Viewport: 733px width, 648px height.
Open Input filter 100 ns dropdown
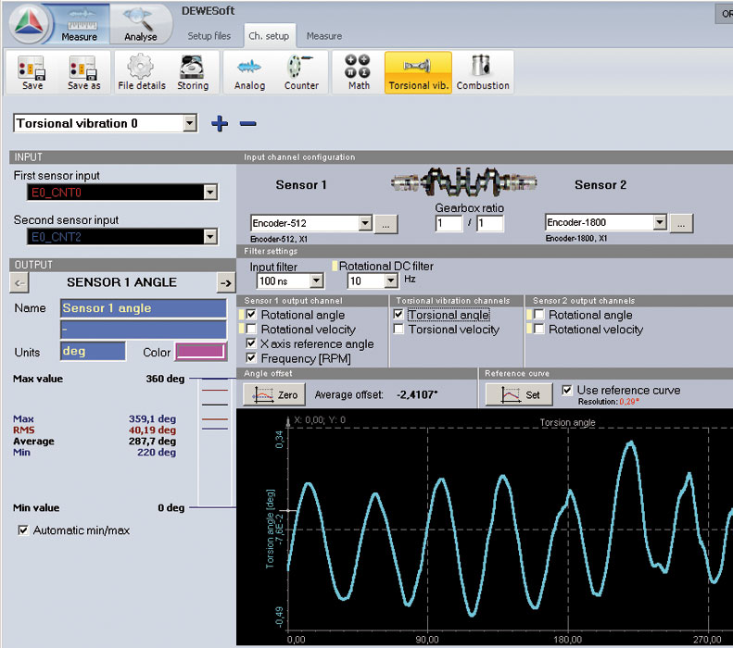[x=317, y=281]
